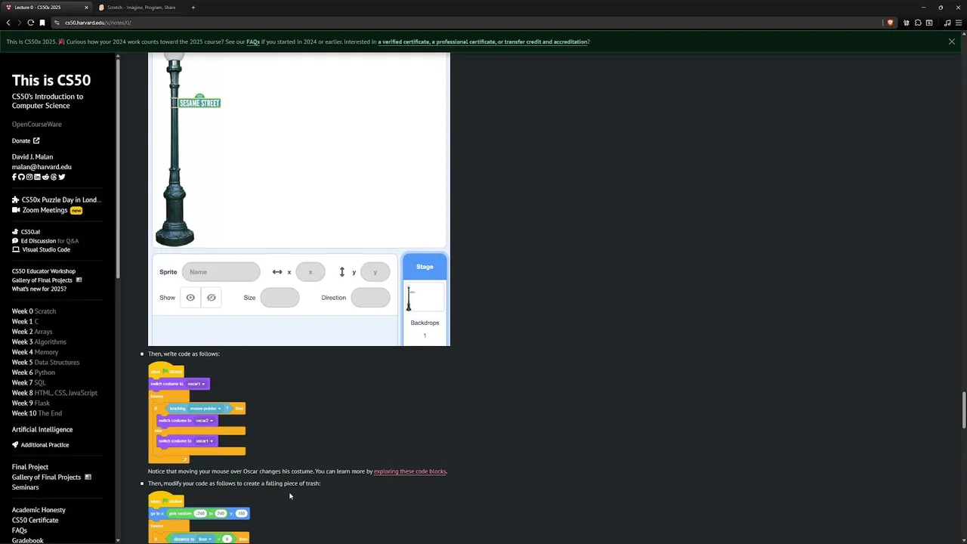Open Week 10 The End
Image resolution: width=967 pixels, height=544 pixels.
point(37,413)
